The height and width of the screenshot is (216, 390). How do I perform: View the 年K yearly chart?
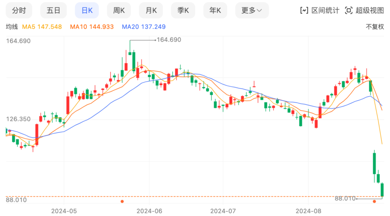click(x=215, y=10)
